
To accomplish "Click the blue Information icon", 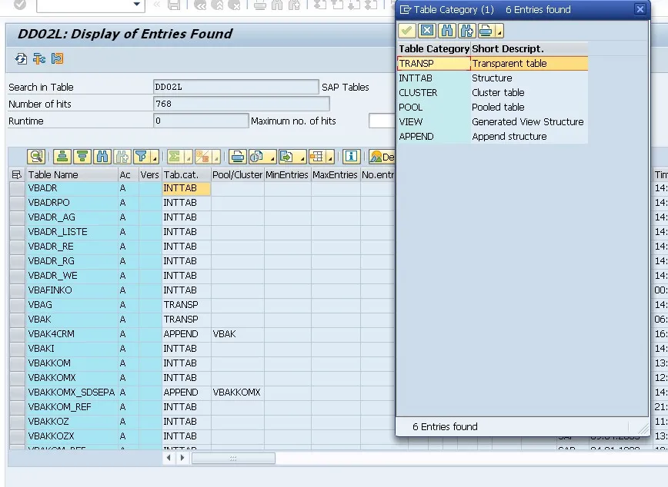I will point(351,157).
